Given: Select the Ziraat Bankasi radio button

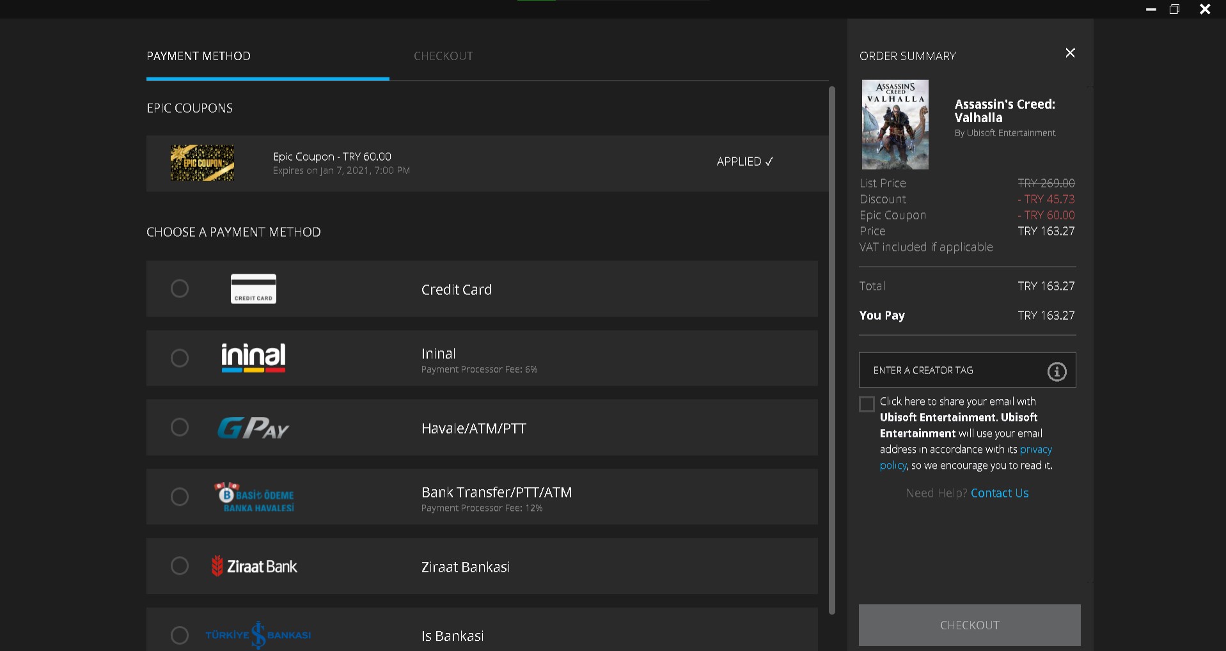Looking at the screenshot, I should click(x=180, y=566).
